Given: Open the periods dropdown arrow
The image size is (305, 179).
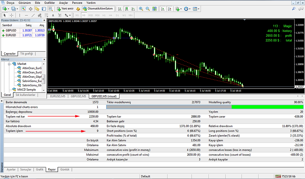Looking at the screenshot, I should (x=190, y=9).
